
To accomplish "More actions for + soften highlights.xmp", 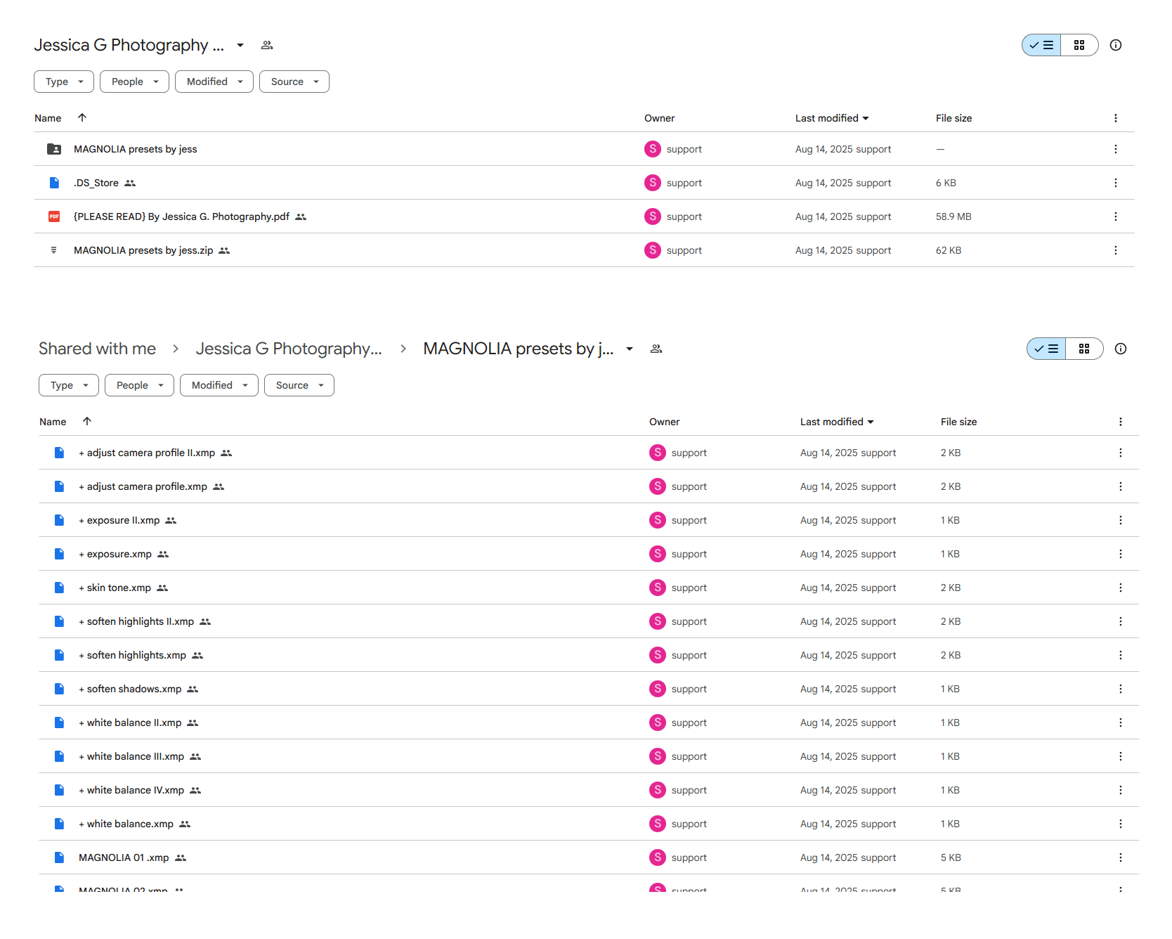I will [x=1121, y=655].
